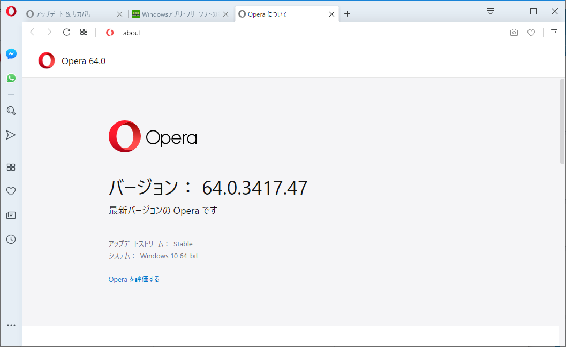Take a snapshot using the camera icon
The image size is (566, 347).
[514, 33]
